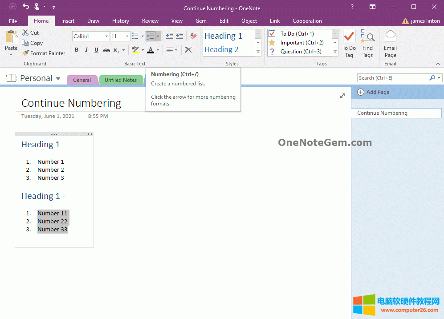Click the Email Page icon
The width and height of the screenshot is (444, 319).
click(x=390, y=43)
